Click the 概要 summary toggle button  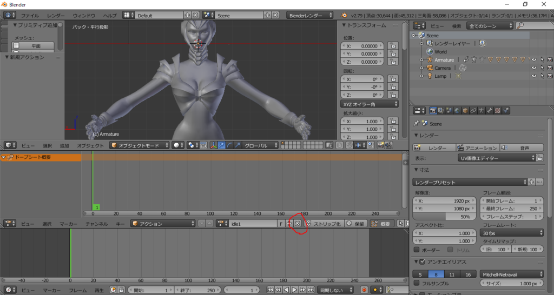[381, 223]
